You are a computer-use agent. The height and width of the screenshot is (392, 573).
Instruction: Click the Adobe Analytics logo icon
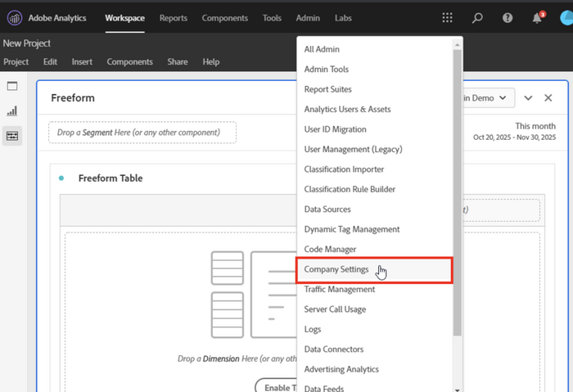coord(15,18)
